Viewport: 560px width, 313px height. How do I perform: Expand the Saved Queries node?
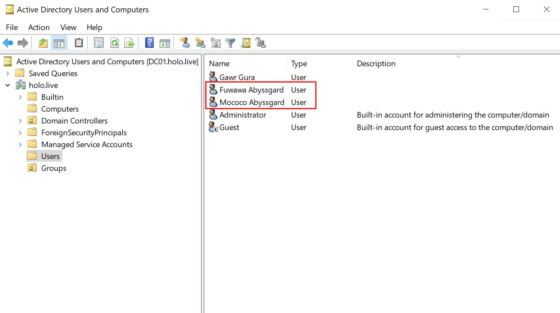click(x=8, y=74)
